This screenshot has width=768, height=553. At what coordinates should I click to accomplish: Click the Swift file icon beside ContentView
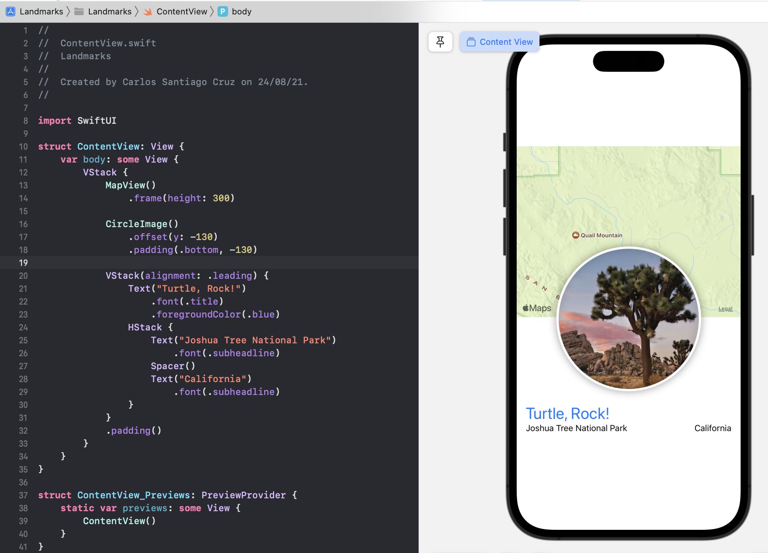tap(148, 12)
